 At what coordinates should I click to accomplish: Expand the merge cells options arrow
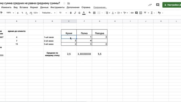(102, 13)
